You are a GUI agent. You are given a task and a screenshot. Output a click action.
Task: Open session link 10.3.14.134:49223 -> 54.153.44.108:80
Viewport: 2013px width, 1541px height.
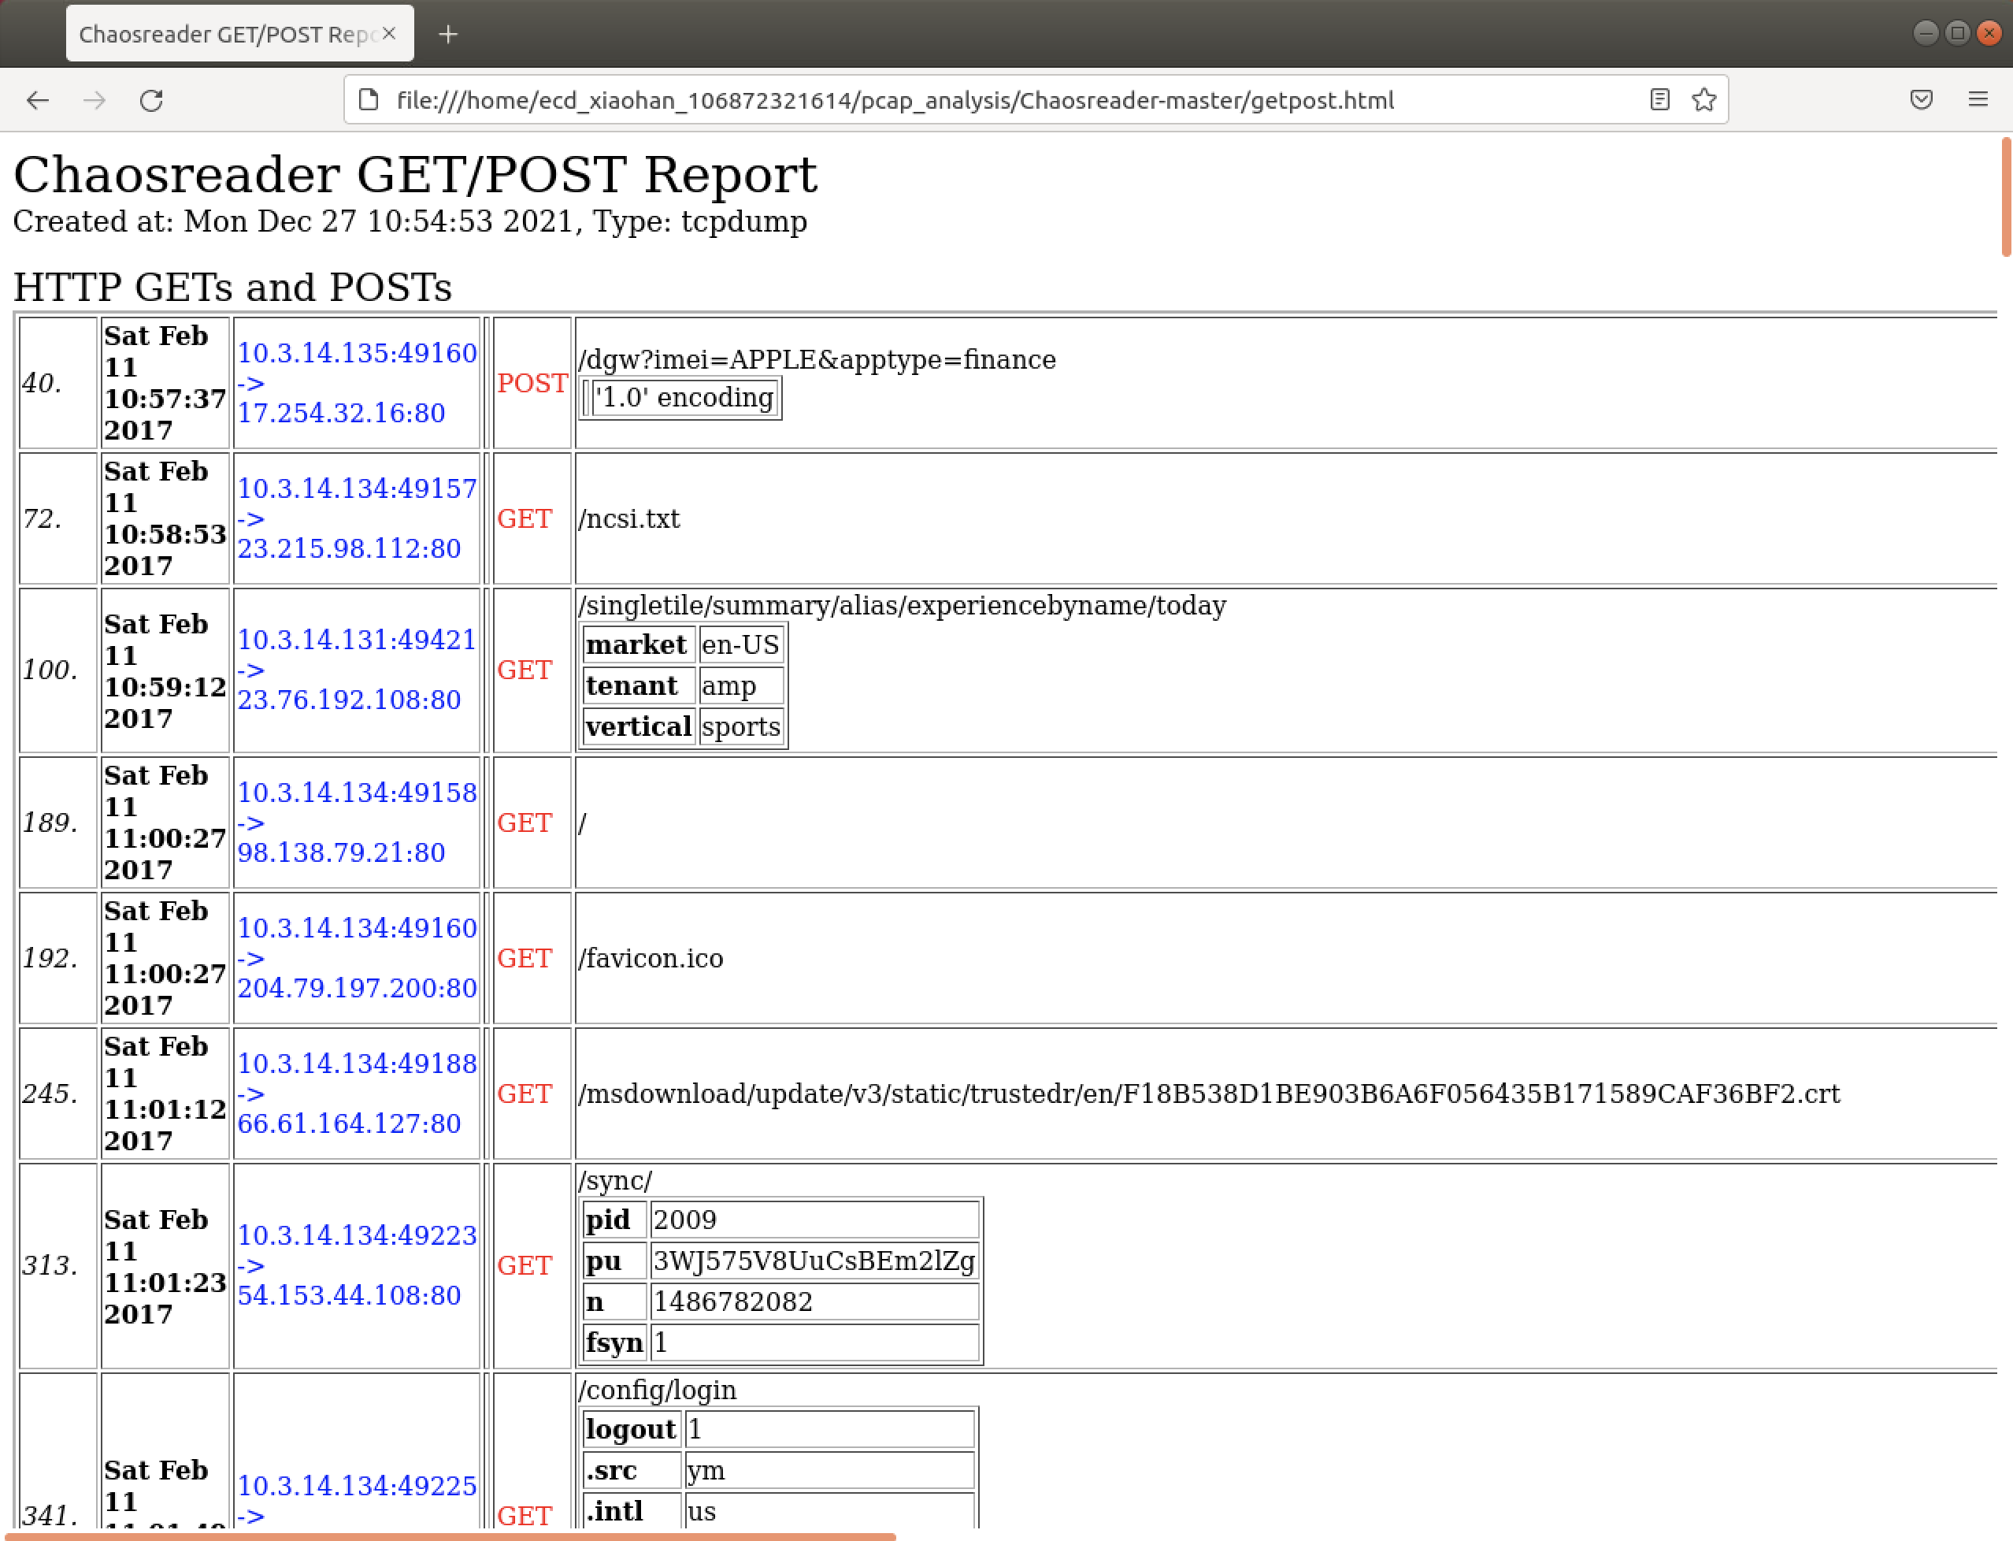[356, 1265]
